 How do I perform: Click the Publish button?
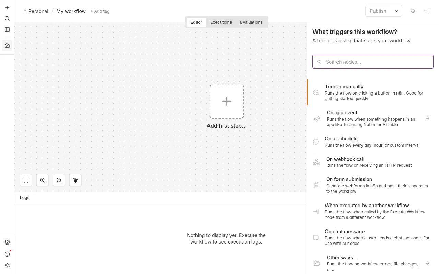click(x=378, y=11)
